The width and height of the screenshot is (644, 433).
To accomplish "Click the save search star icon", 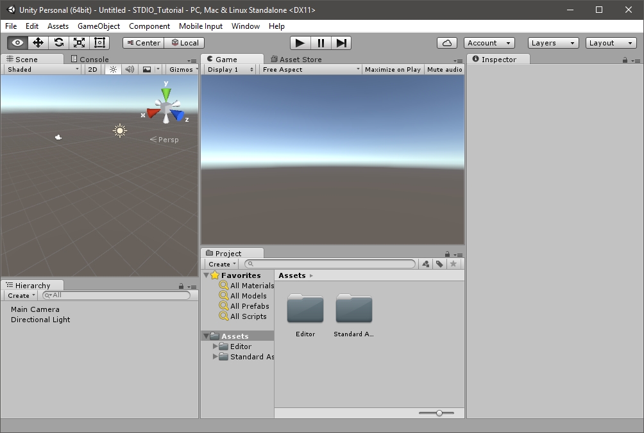I will click(453, 264).
